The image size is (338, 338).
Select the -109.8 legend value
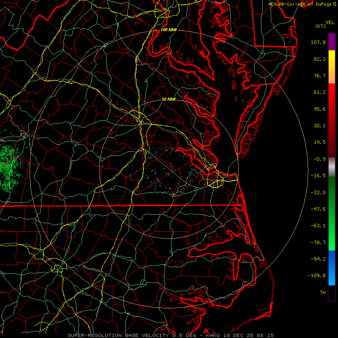pyautogui.click(x=317, y=276)
